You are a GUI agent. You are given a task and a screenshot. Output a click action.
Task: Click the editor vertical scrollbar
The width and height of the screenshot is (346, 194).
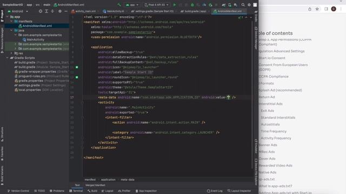[252, 95]
